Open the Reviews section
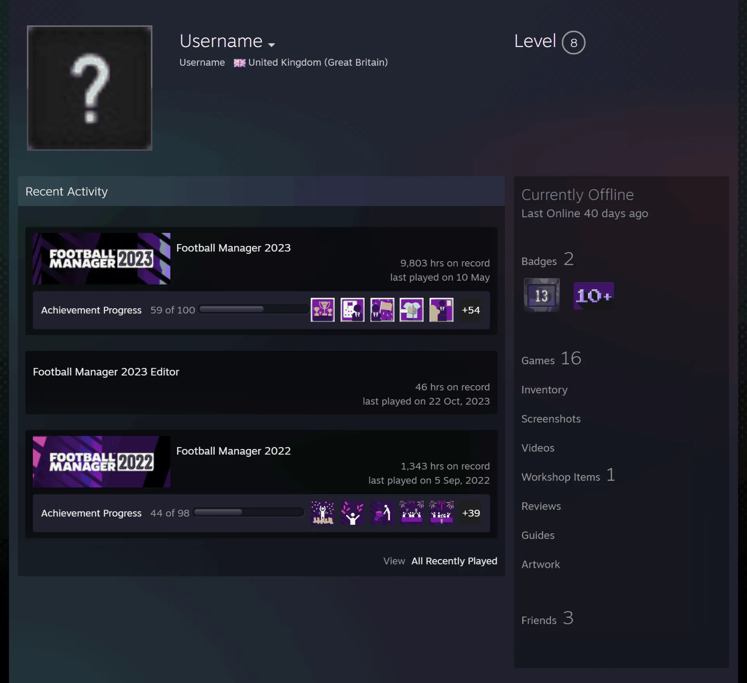 541,506
